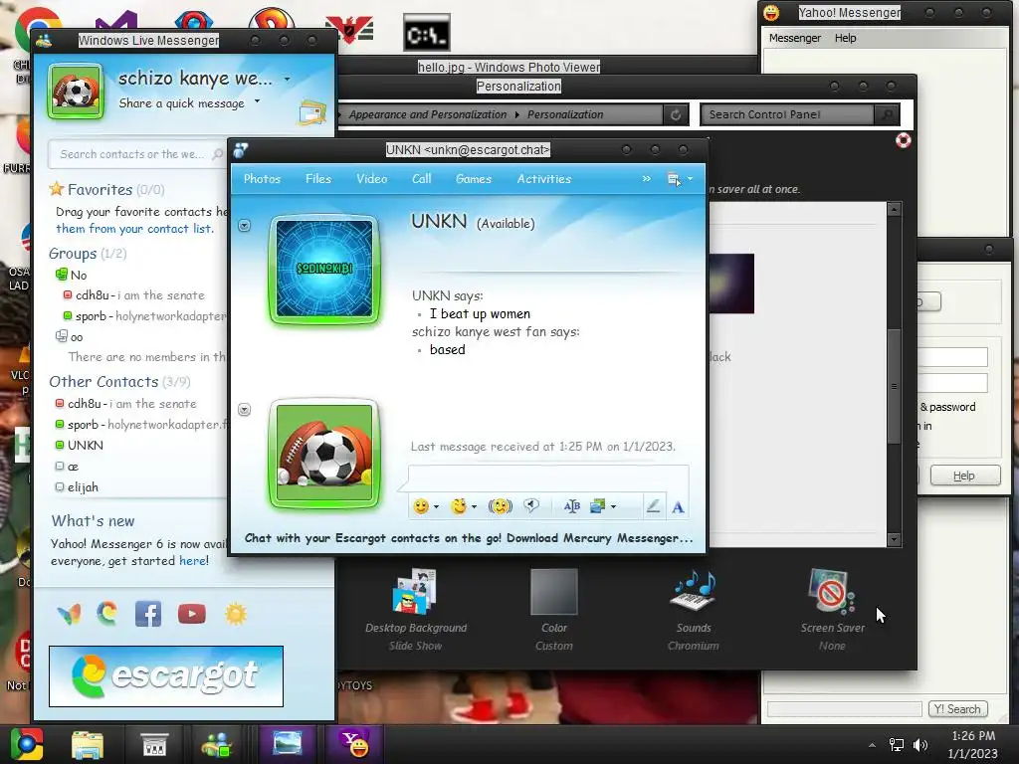Click the Escargot icon in bottom row

coord(107,613)
